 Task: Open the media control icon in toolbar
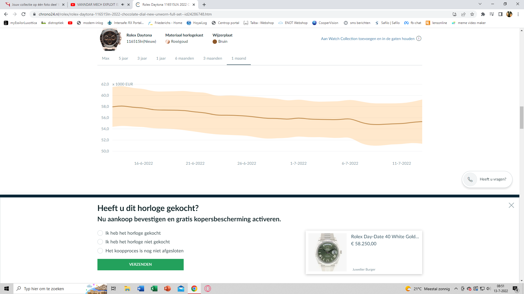[x=492, y=14]
